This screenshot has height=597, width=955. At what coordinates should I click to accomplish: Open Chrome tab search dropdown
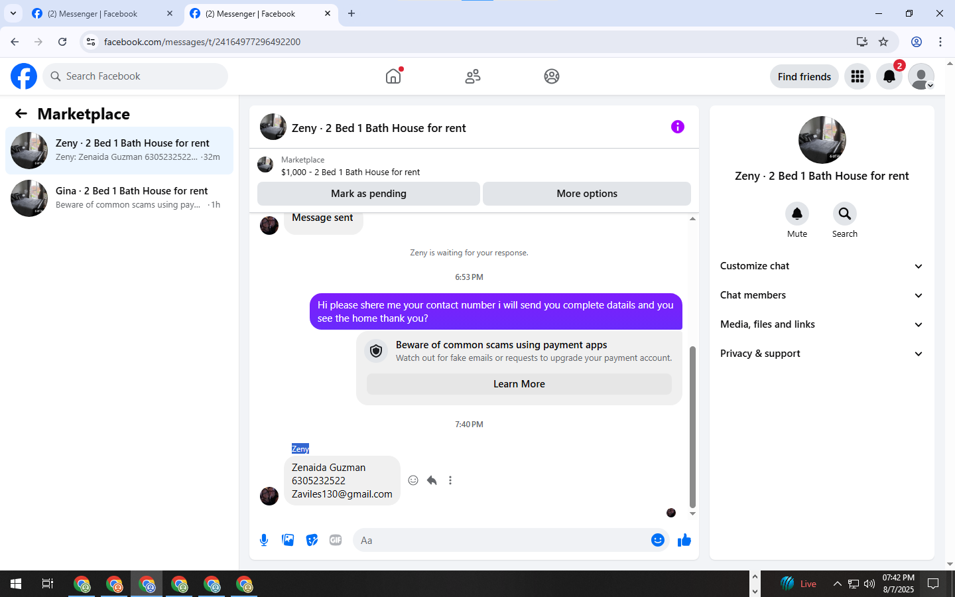(13, 13)
